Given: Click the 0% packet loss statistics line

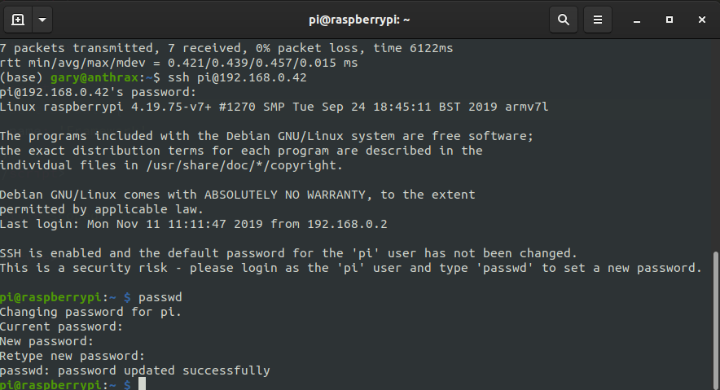Looking at the screenshot, I should (x=226, y=48).
